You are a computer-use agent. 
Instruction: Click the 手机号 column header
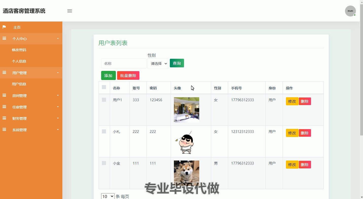(237, 88)
